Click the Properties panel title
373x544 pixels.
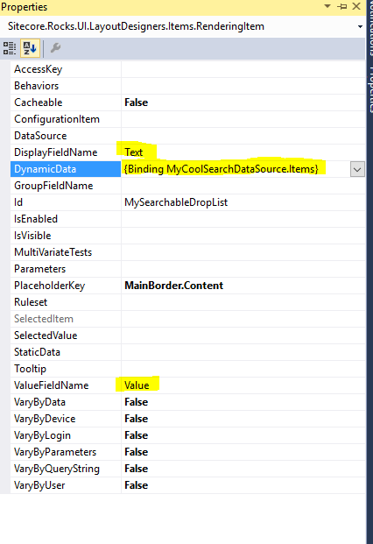point(25,7)
